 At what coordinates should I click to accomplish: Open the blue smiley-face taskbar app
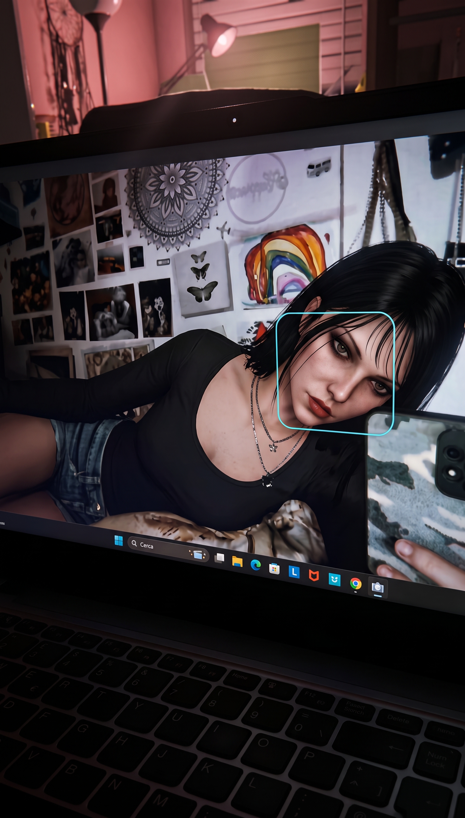(335, 579)
